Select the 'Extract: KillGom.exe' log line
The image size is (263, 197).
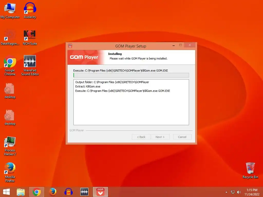pos(88,86)
